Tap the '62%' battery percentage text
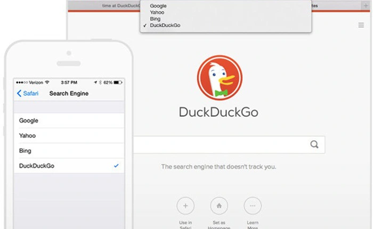This screenshot has height=229, width=373. (x=108, y=83)
